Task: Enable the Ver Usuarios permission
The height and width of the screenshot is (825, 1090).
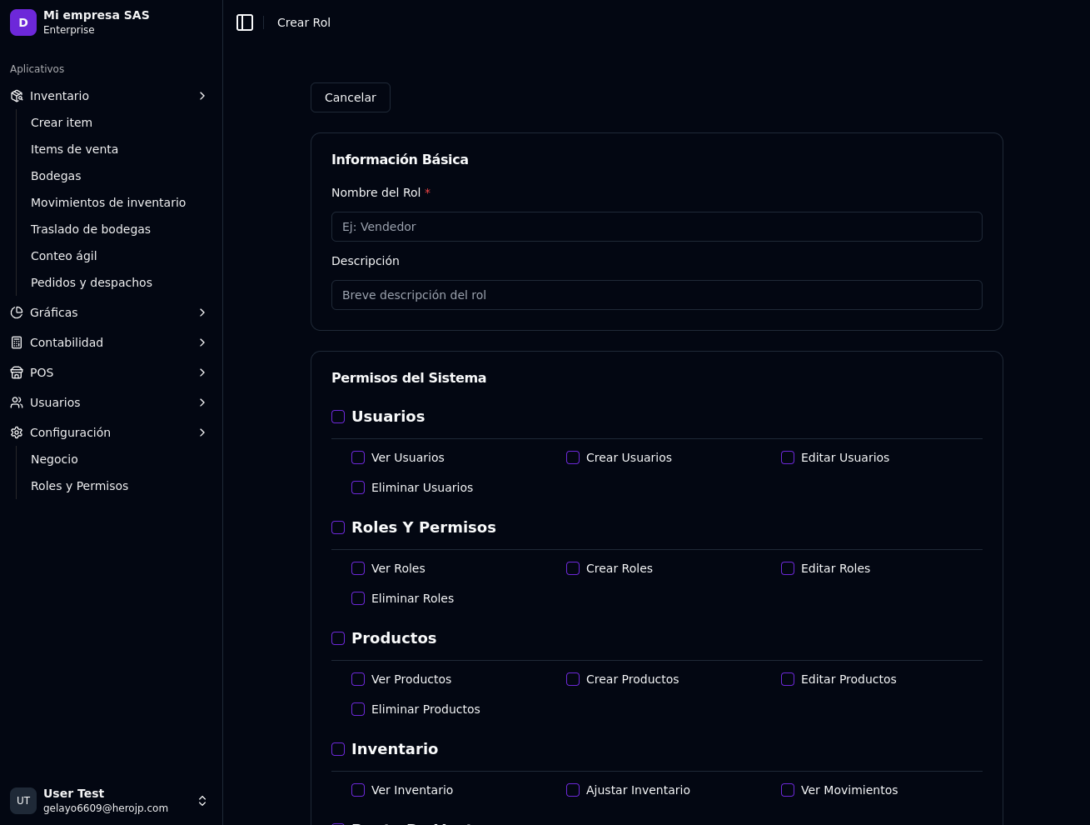Action: click(x=358, y=457)
